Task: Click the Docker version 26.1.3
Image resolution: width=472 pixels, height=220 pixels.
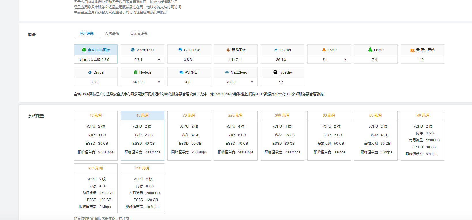Action: (x=283, y=59)
